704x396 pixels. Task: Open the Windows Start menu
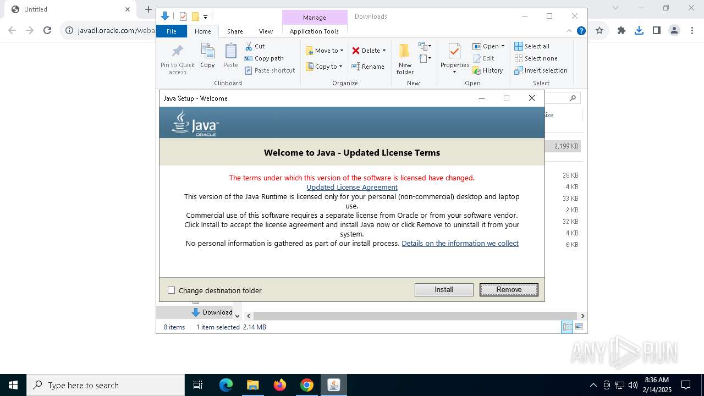[13, 385]
